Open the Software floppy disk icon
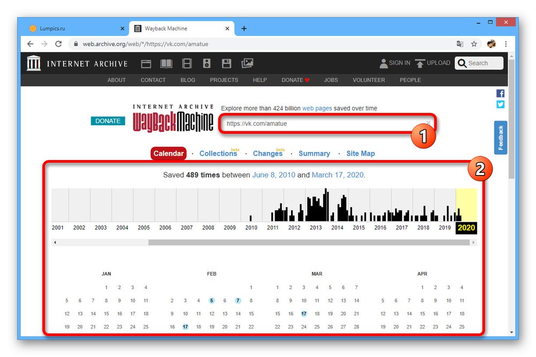Image resolution: width=536 pixels, height=357 pixels. 226,64
